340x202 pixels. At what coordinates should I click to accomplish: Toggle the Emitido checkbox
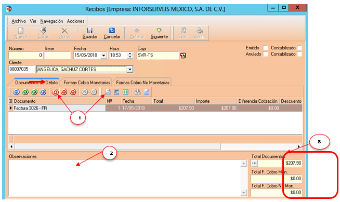point(266,48)
